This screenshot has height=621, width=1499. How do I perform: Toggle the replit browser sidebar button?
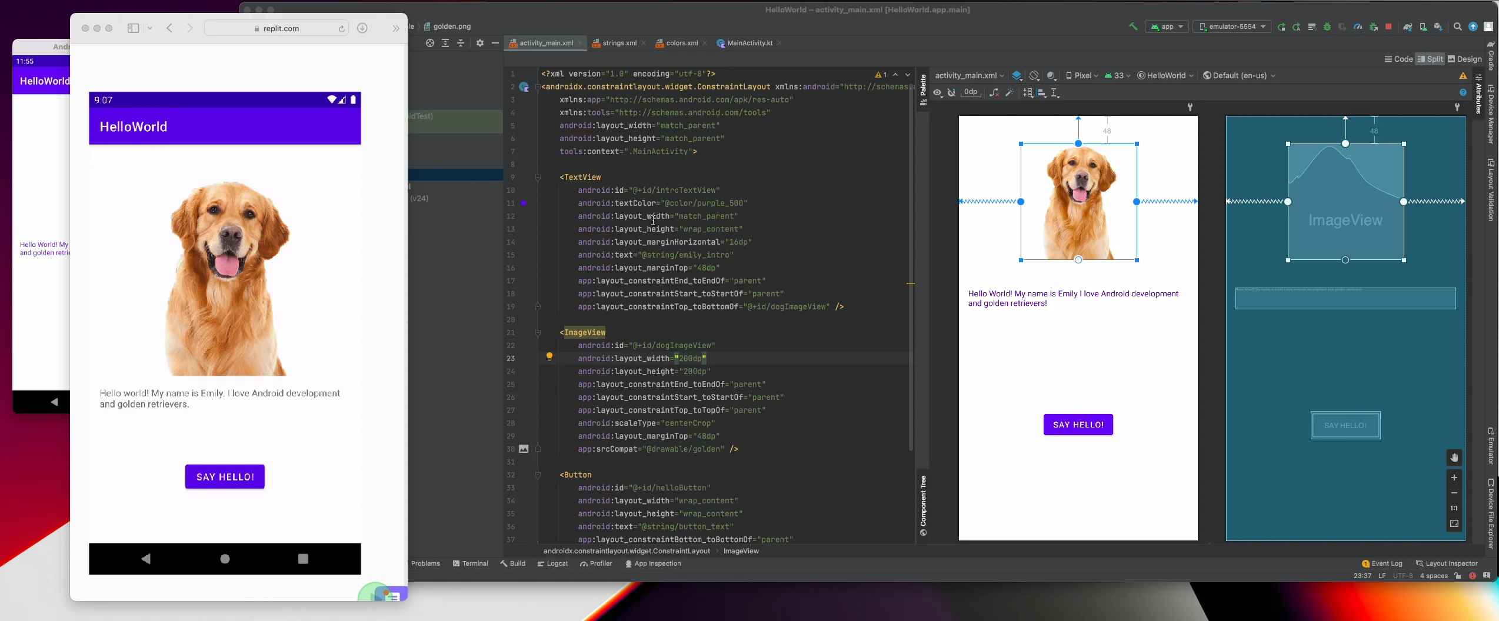134,28
